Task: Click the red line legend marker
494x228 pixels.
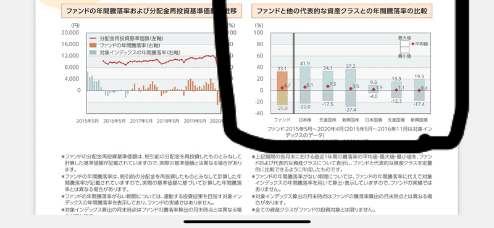Action: click(94, 38)
